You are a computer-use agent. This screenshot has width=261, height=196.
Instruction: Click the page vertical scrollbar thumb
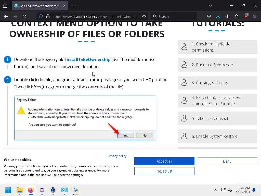tap(260, 55)
